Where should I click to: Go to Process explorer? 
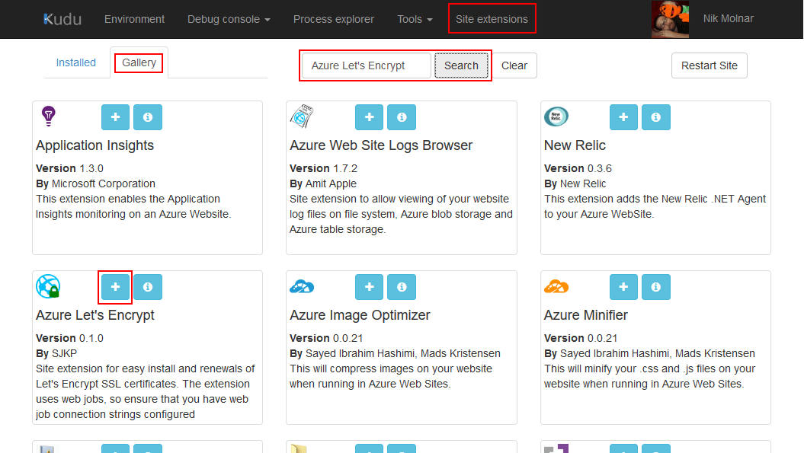coord(334,19)
